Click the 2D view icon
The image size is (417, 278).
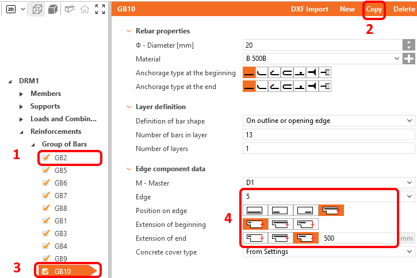12,9
